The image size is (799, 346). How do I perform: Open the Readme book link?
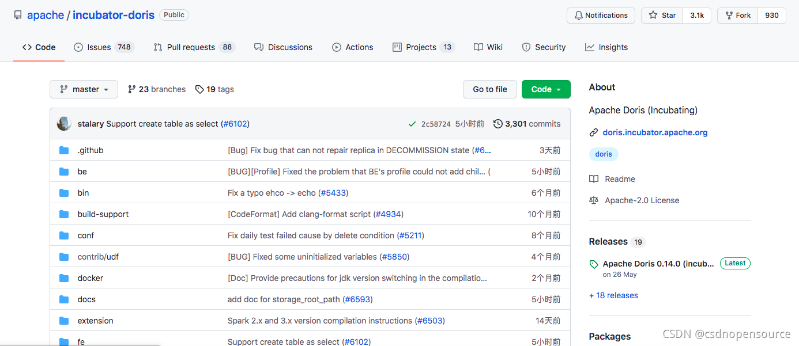[612, 179]
